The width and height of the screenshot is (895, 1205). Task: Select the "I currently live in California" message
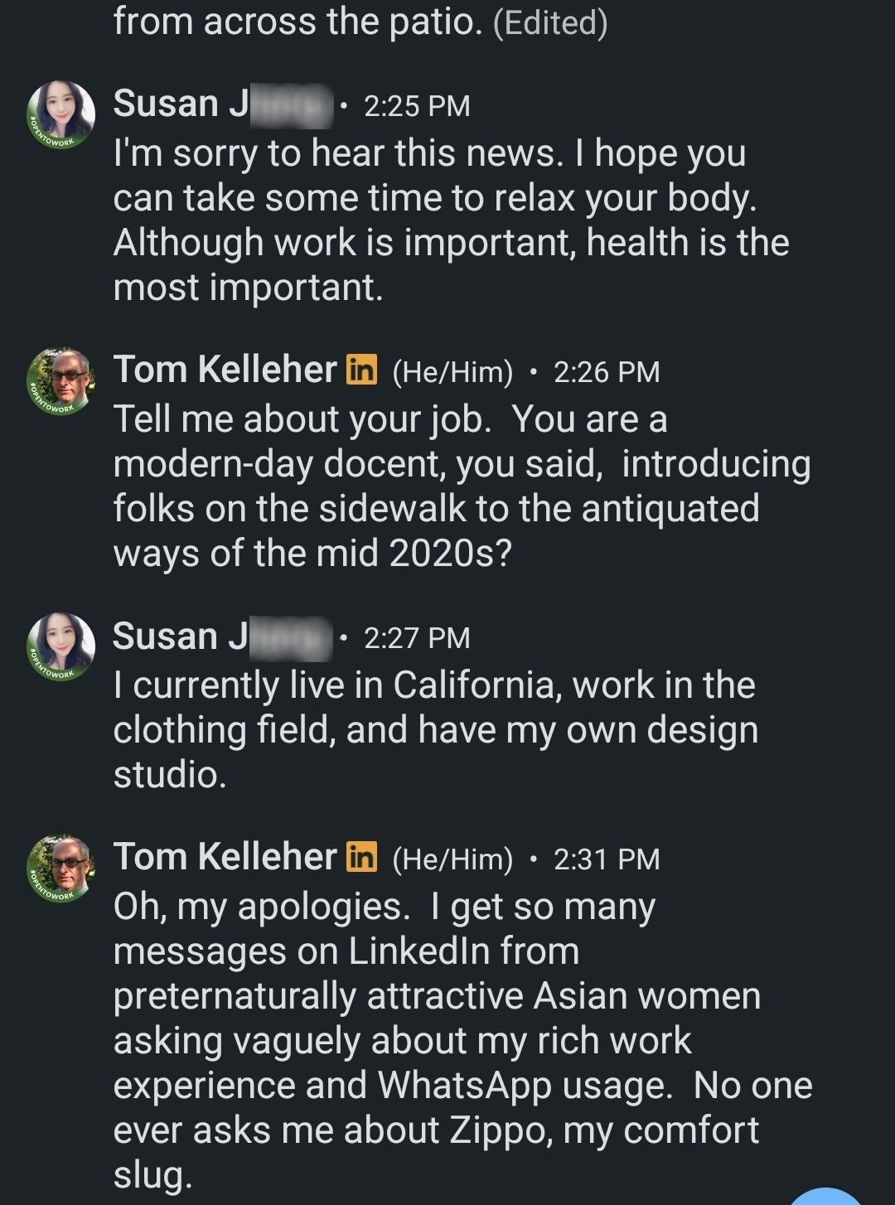pos(436,730)
